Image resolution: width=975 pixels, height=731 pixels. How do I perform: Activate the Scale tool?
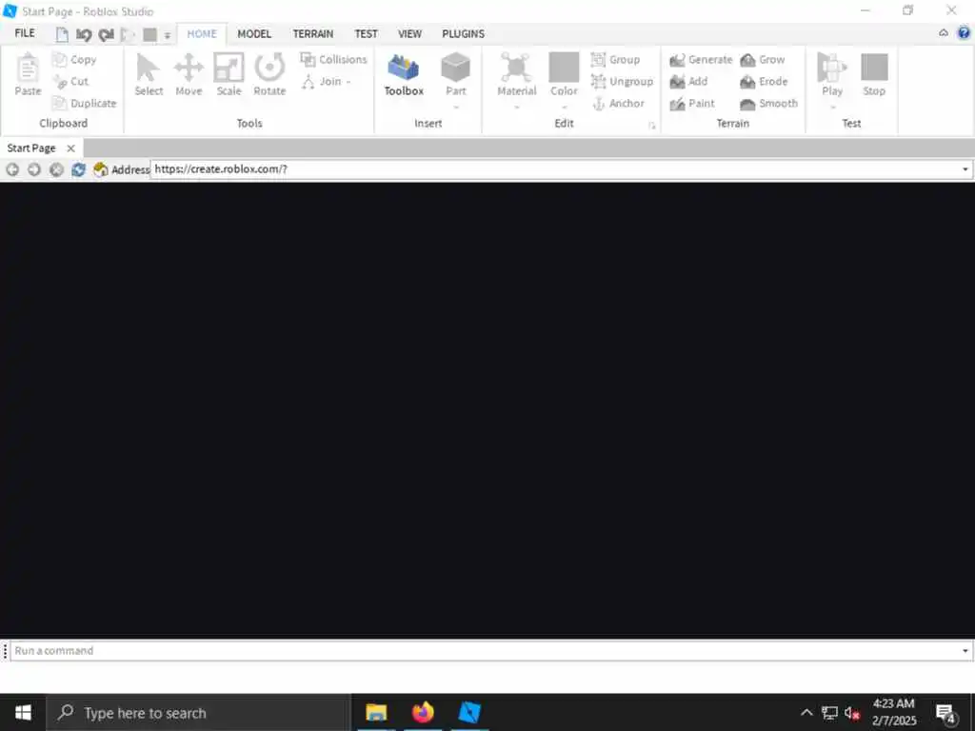click(229, 74)
